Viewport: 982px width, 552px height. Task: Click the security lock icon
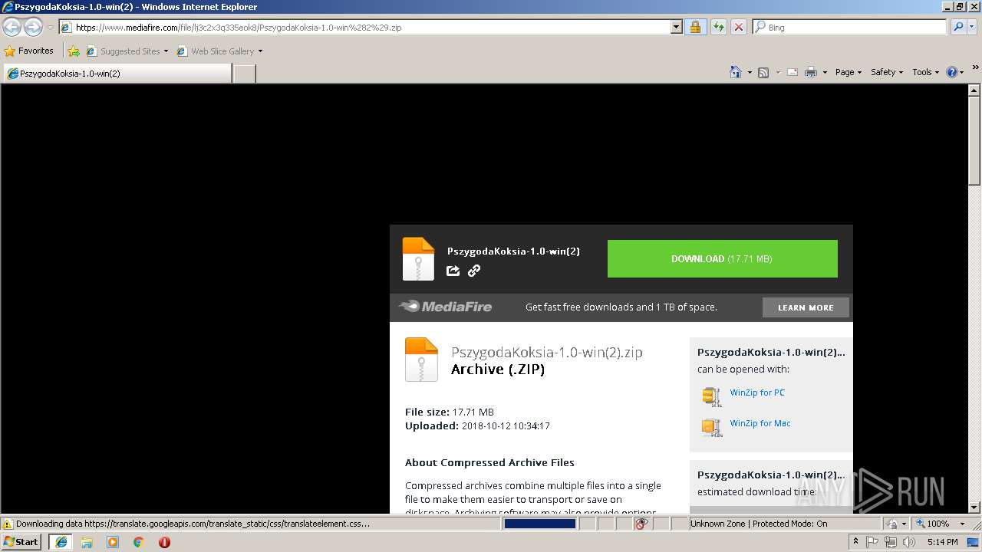point(695,28)
